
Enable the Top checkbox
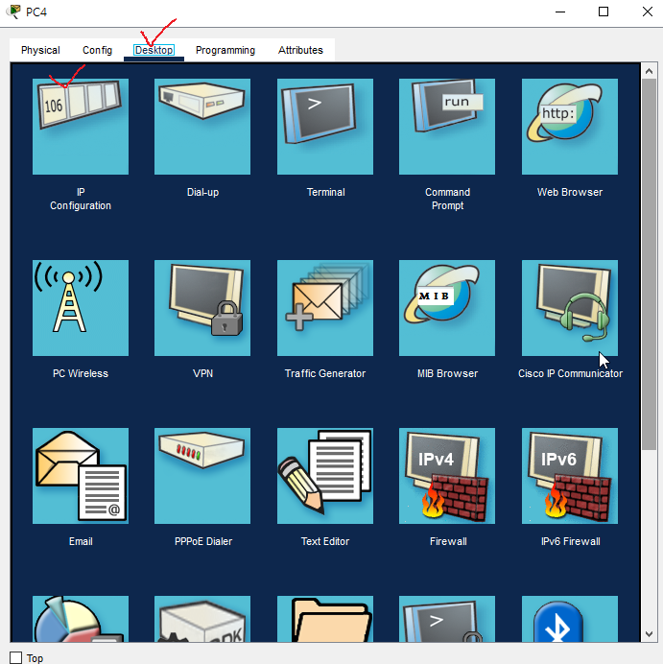(16, 657)
